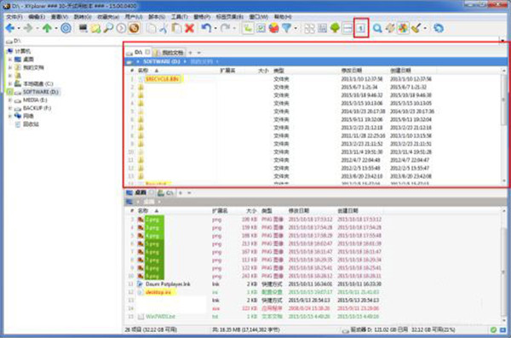The image size is (511, 338).
Task: Click the blue refresh arrows icon
Action: point(439,28)
